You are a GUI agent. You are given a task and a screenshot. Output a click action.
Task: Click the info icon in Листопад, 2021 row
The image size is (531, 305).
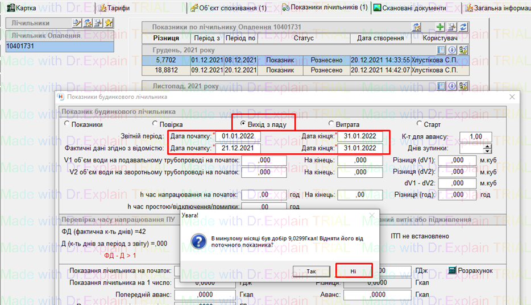click(x=453, y=86)
